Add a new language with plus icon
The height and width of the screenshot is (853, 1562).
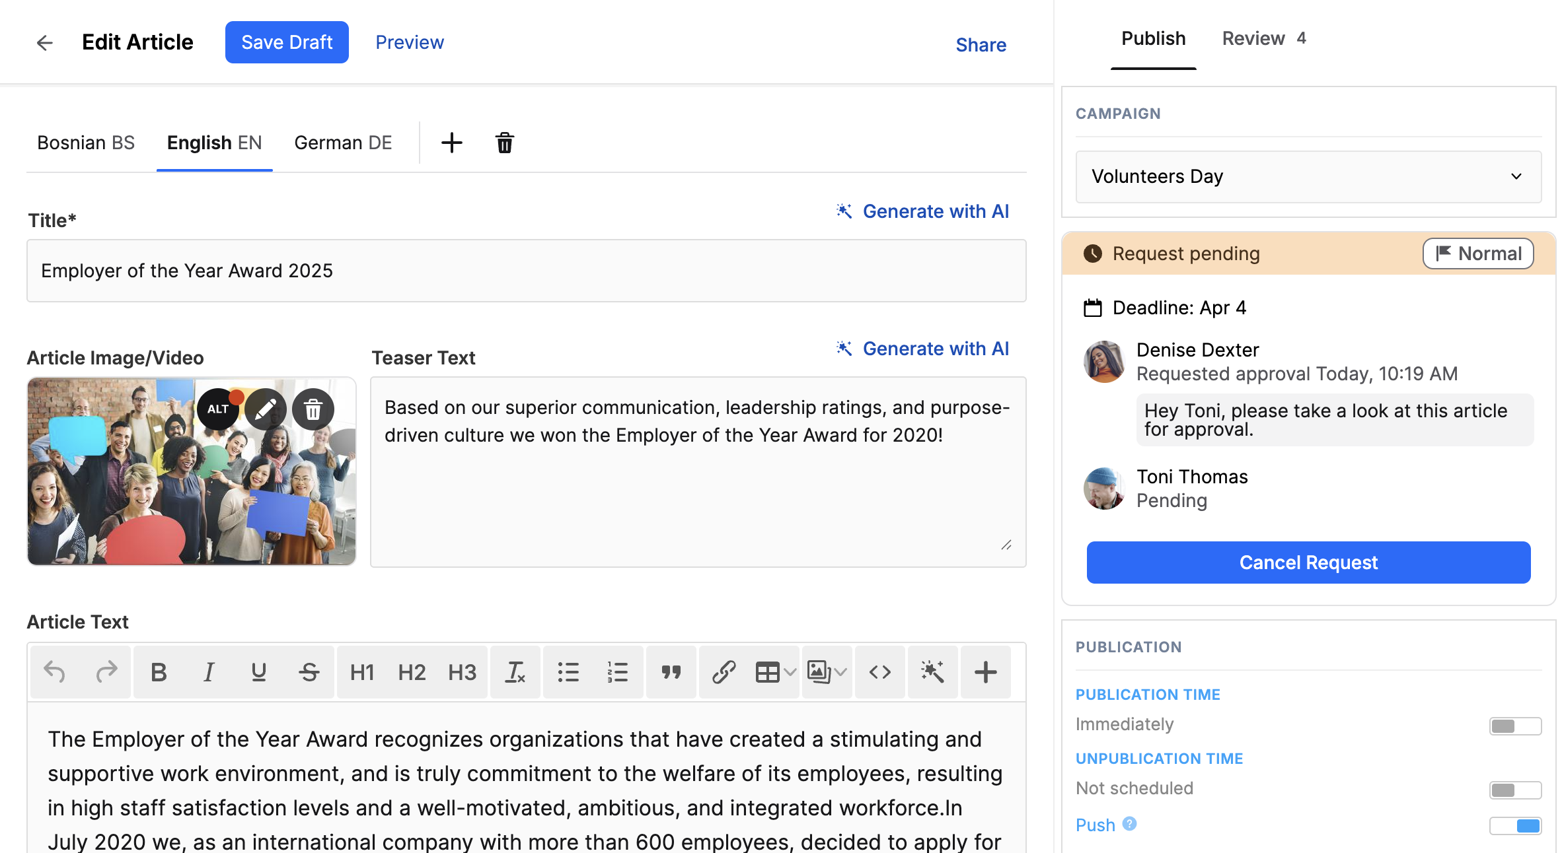[x=452, y=143]
